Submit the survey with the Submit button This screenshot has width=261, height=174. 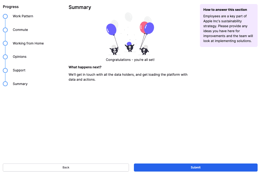pyautogui.click(x=196, y=168)
